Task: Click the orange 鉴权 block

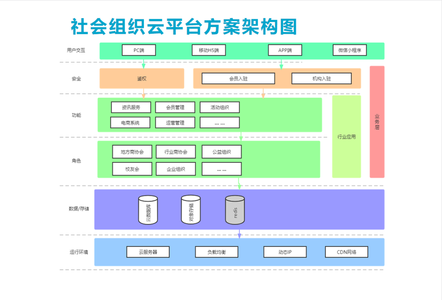Action: pyautogui.click(x=141, y=78)
